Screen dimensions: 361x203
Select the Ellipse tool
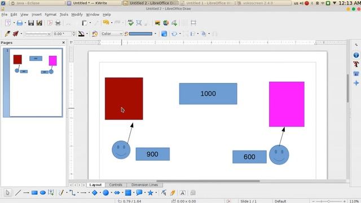point(43,193)
